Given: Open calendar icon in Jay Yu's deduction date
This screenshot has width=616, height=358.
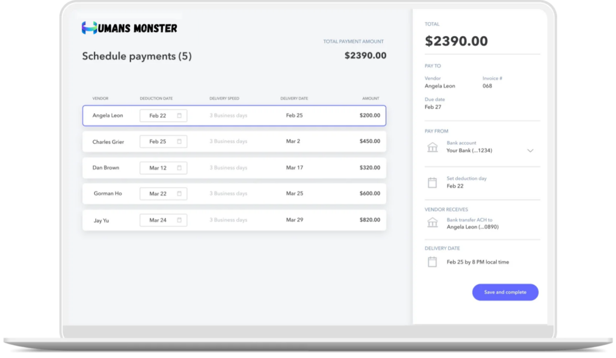Looking at the screenshot, I should point(179,220).
